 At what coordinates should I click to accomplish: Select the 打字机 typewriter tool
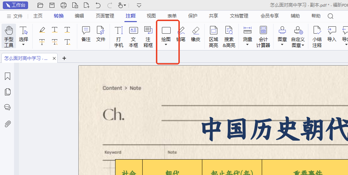click(119, 36)
